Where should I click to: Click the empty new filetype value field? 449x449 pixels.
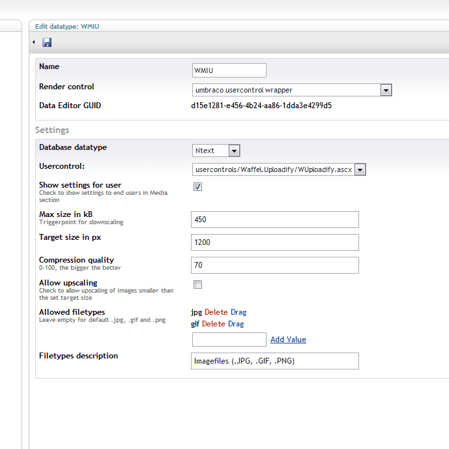click(x=229, y=340)
